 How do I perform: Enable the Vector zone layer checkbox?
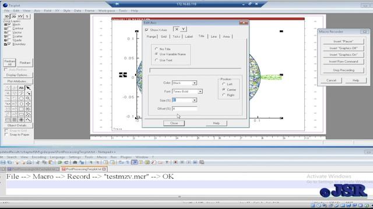click(x=9, y=33)
